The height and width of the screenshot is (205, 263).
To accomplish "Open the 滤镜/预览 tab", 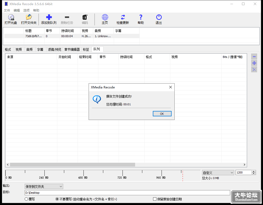I will click(x=54, y=49).
